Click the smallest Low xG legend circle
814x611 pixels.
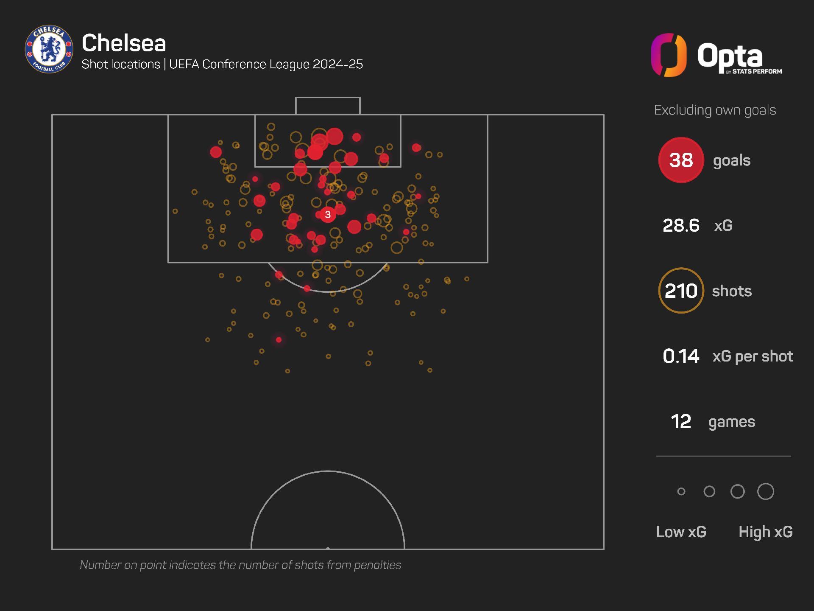(681, 491)
